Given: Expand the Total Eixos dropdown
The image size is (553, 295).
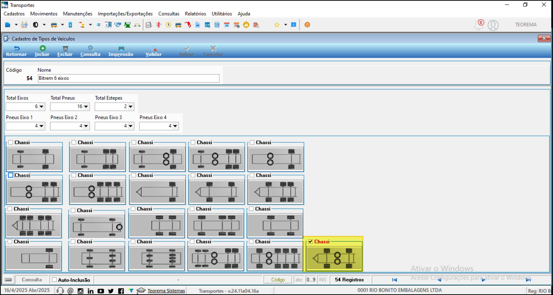Looking at the screenshot, I should (41, 107).
